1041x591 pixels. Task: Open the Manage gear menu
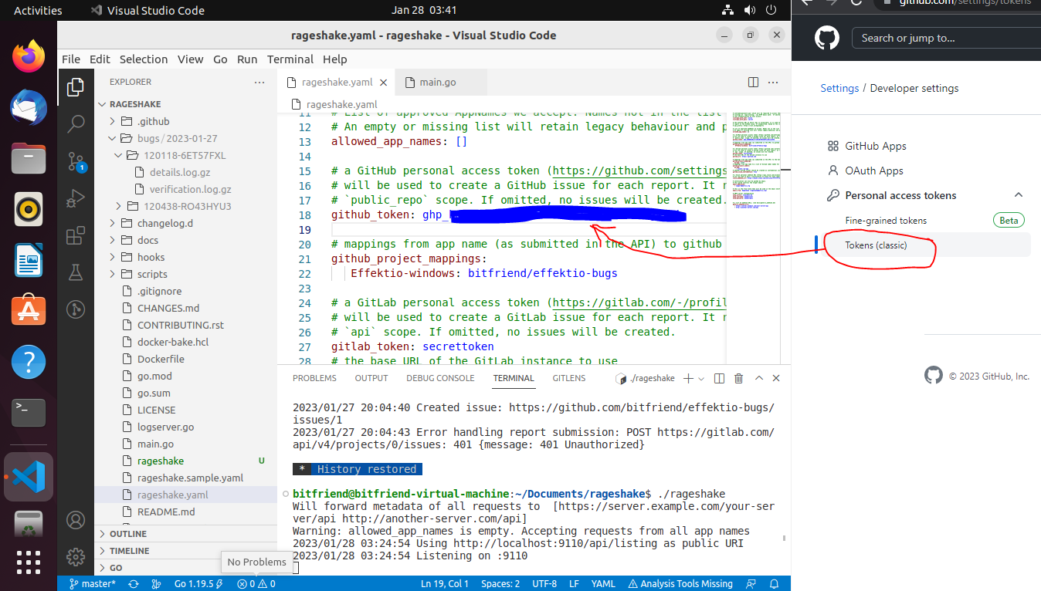tap(75, 557)
